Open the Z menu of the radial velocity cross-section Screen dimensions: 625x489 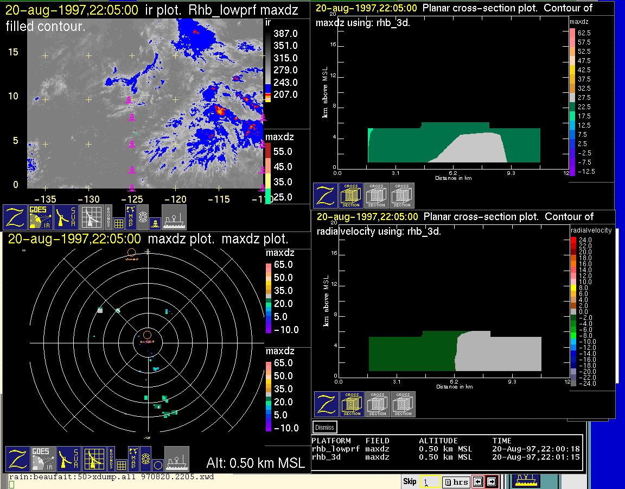327,405
